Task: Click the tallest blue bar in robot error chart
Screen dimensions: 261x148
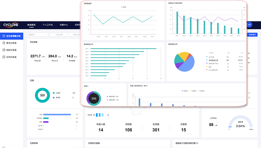Action: 139,102
